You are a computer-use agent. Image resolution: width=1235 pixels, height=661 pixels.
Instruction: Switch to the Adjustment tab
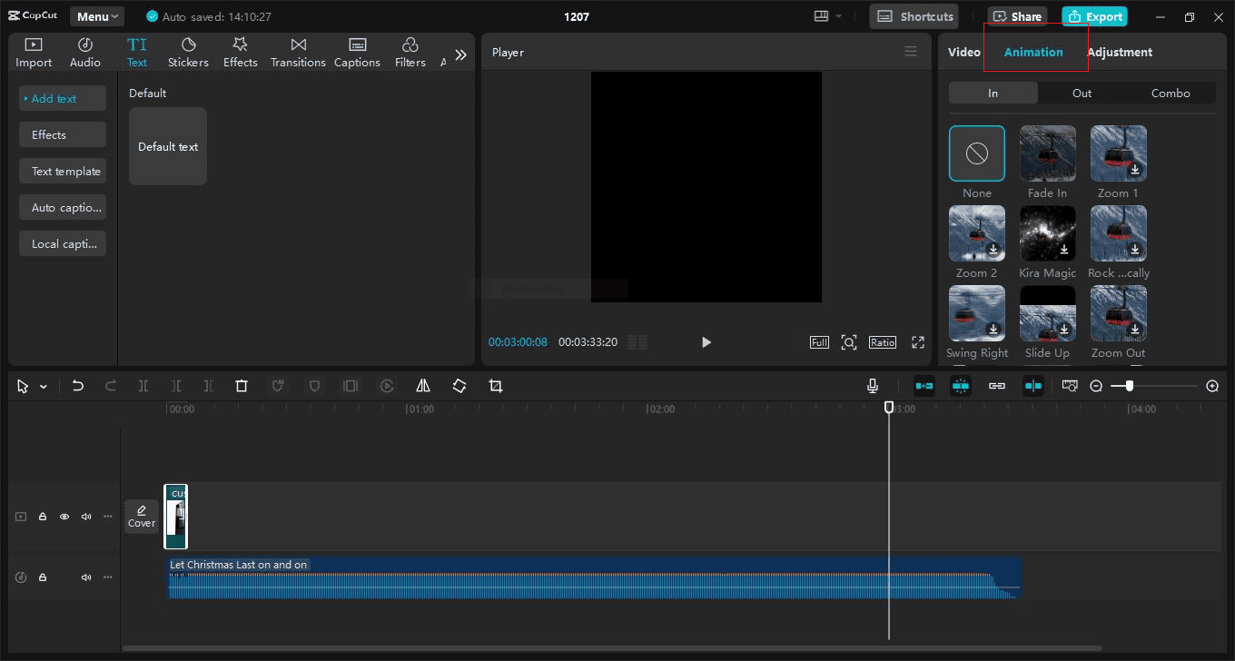pyautogui.click(x=1120, y=52)
